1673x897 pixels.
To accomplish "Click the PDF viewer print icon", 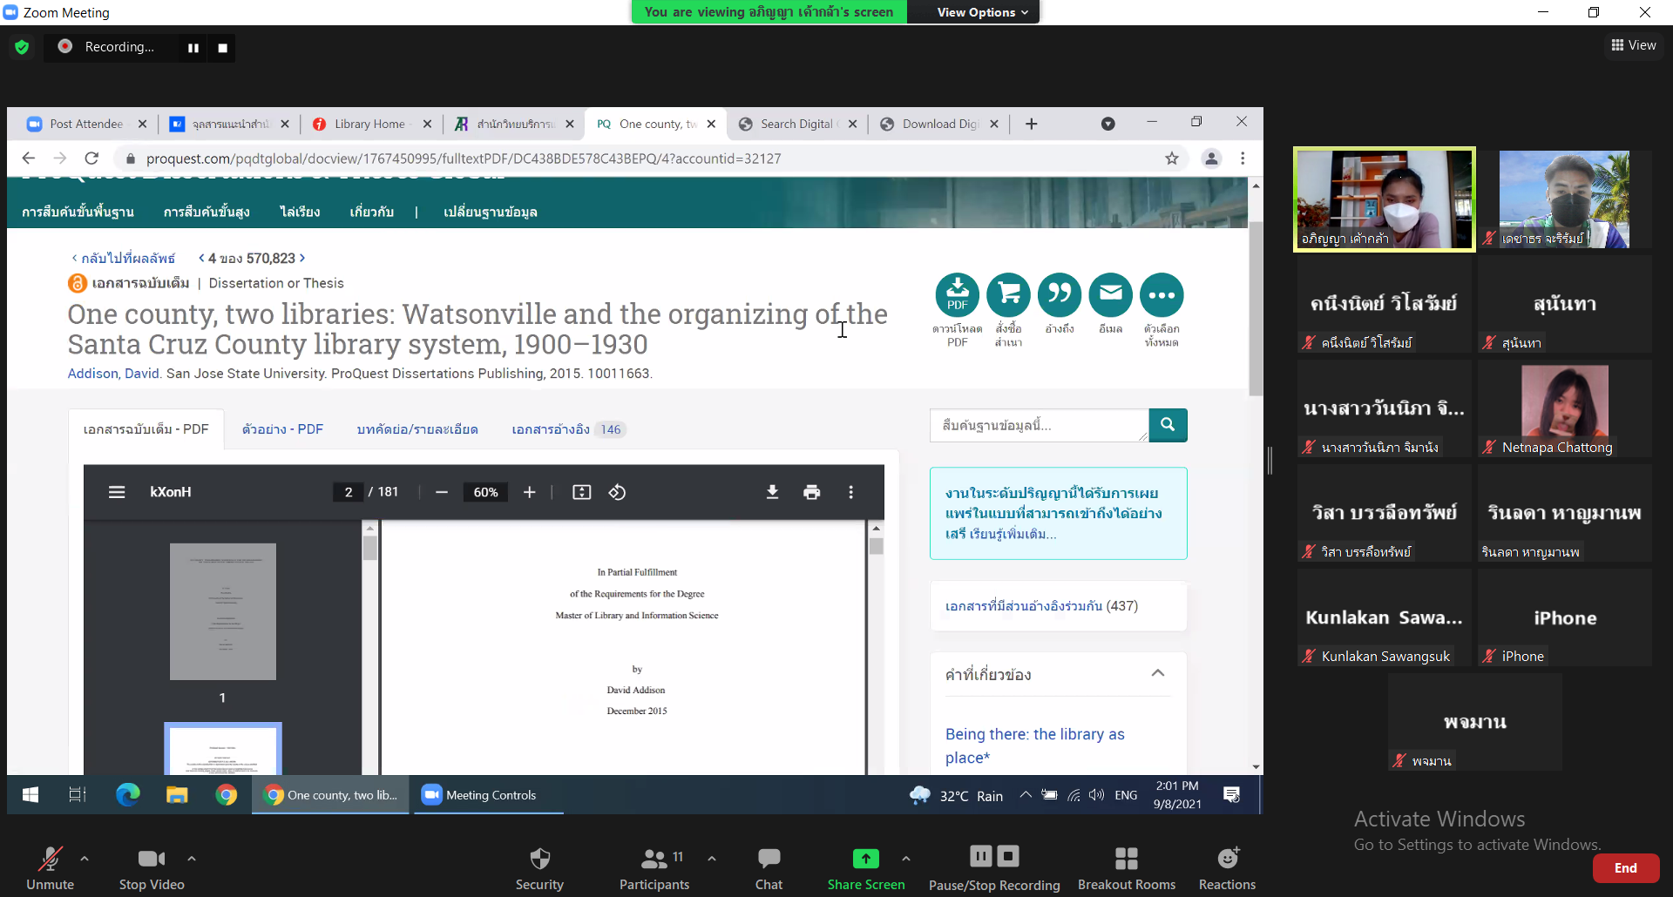I will 811,493.
